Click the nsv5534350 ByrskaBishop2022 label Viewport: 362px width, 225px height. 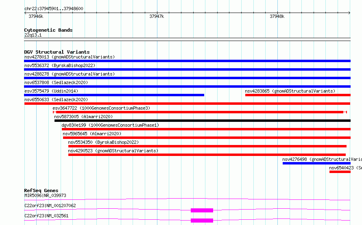tap(103, 142)
